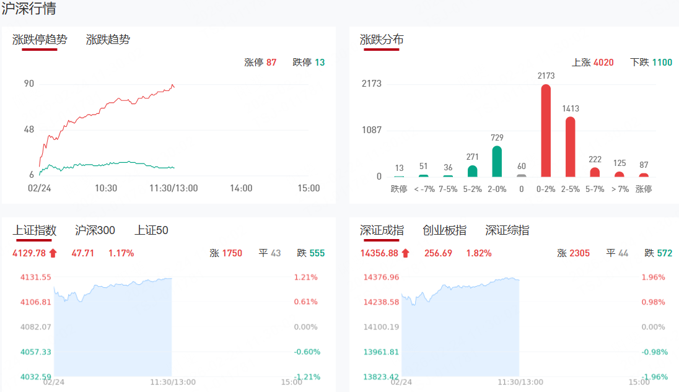
Task: Select the 上证指数 tab
Action: [x=35, y=230]
